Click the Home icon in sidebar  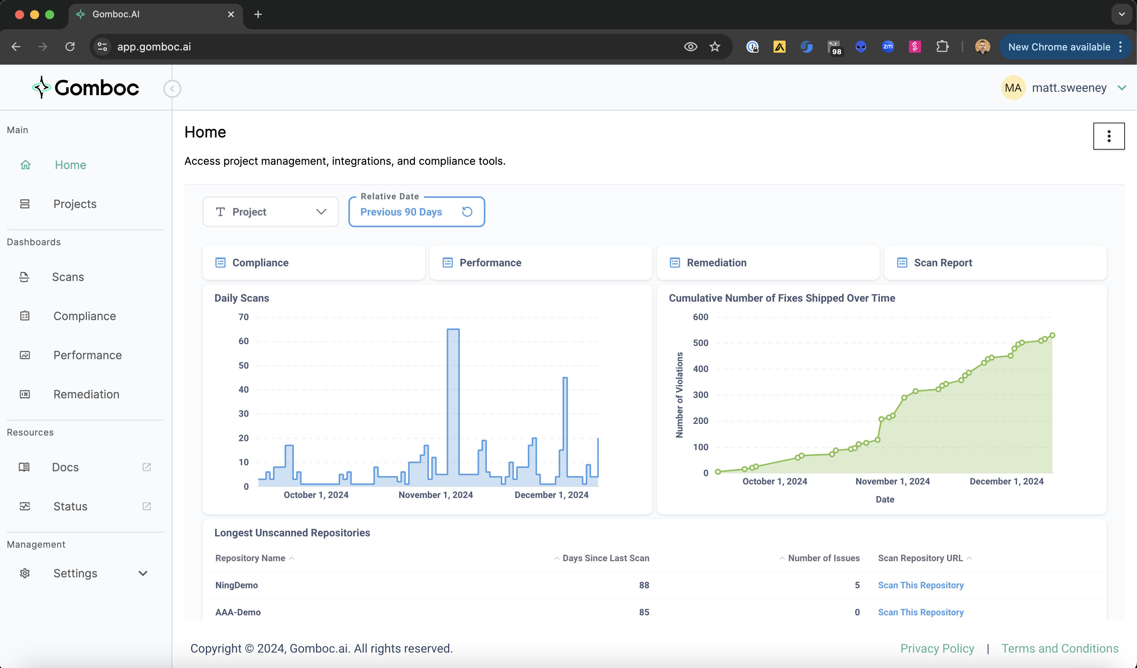pos(25,165)
